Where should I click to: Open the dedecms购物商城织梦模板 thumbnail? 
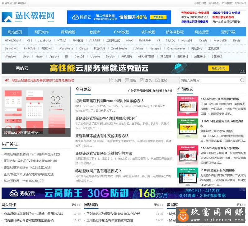(x=188, y=155)
